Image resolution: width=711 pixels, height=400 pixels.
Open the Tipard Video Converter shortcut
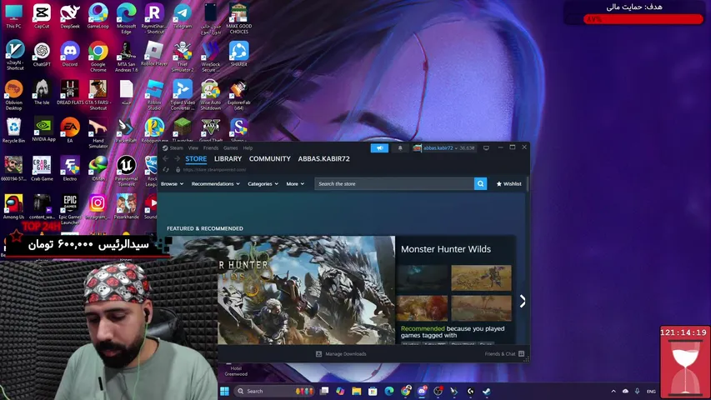[x=183, y=95]
